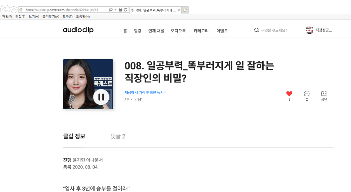Select the 클립 정보 tab
This screenshot has height=192, width=351.
pos(74,136)
